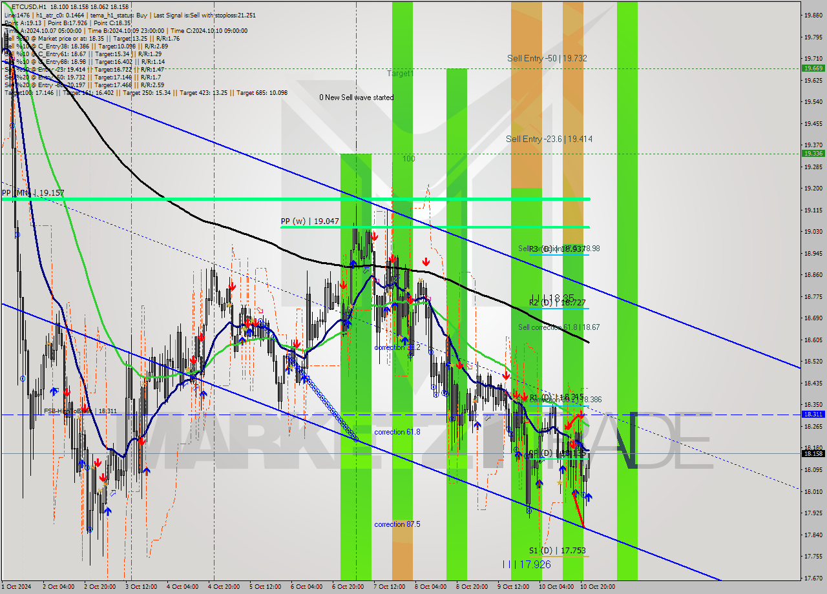Click 'Sell correction 61.8 | 18.67' label
The image size is (827, 594).
coord(559,327)
